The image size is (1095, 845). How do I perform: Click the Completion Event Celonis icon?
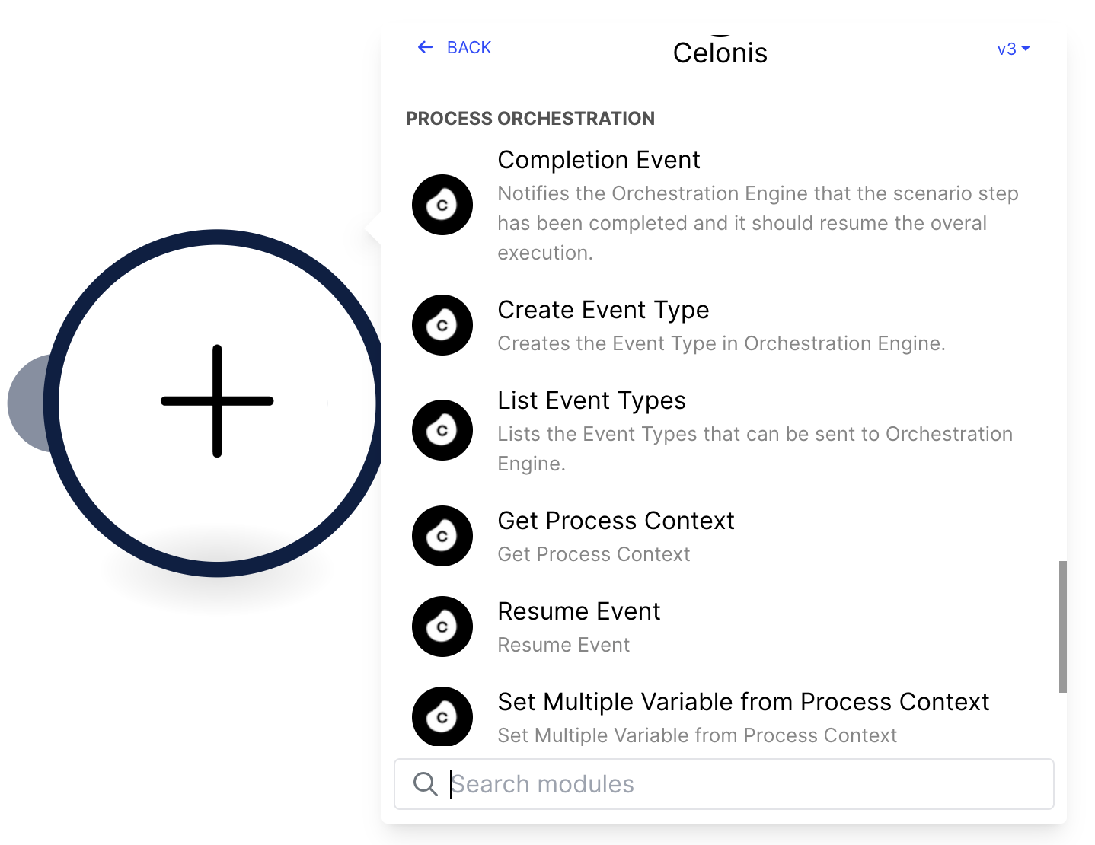pyautogui.click(x=442, y=205)
